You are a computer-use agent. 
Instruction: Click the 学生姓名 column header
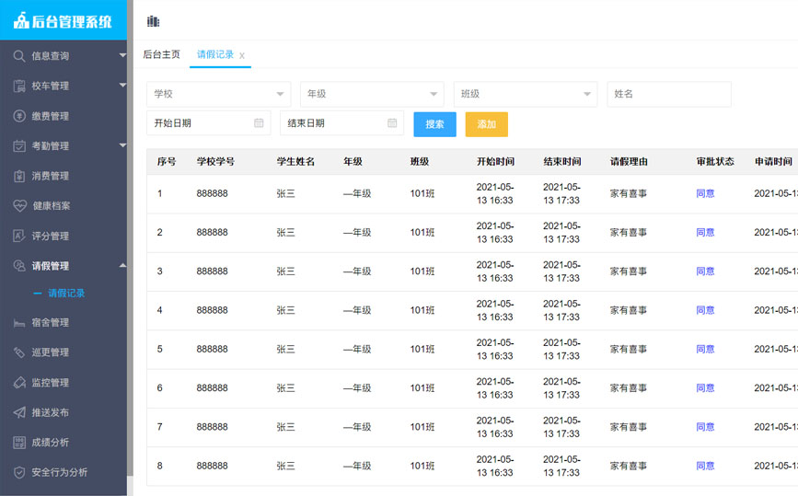[295, 162]
